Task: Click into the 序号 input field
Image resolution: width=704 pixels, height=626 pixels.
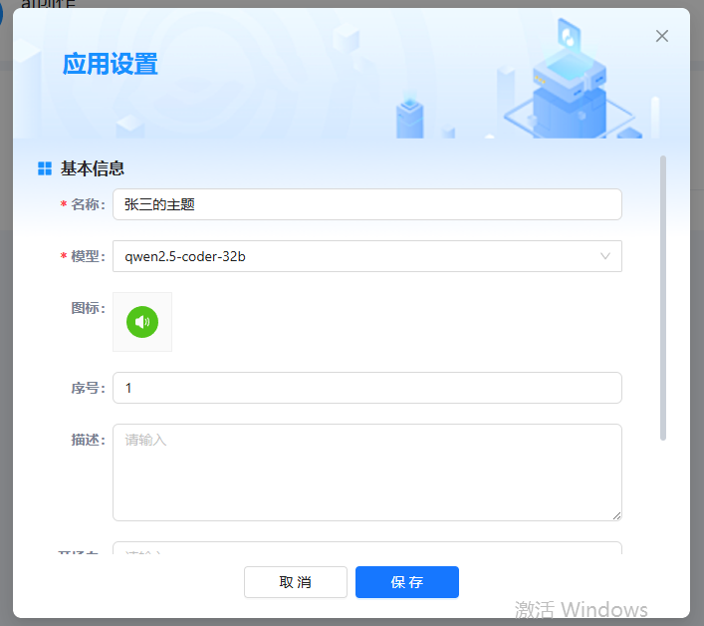Action: tap(366, 388)
